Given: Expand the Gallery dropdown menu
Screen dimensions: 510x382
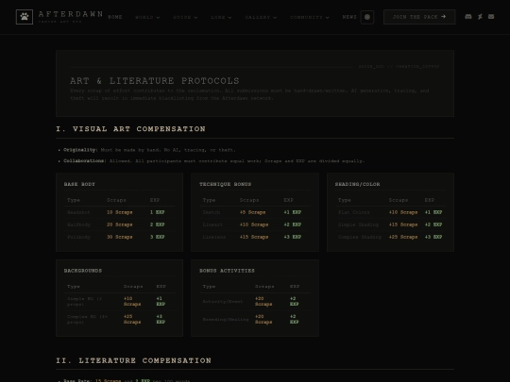Looking at the screenshot, I should (261, 18).
